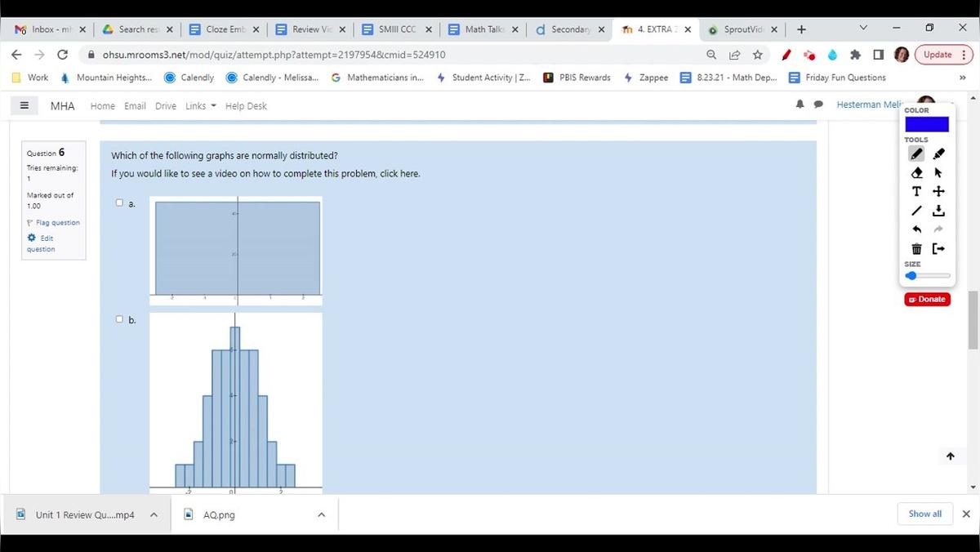This screenshot has width=980, height=552.
Task: Check answer option a
Action: click(x=119, y=203)
